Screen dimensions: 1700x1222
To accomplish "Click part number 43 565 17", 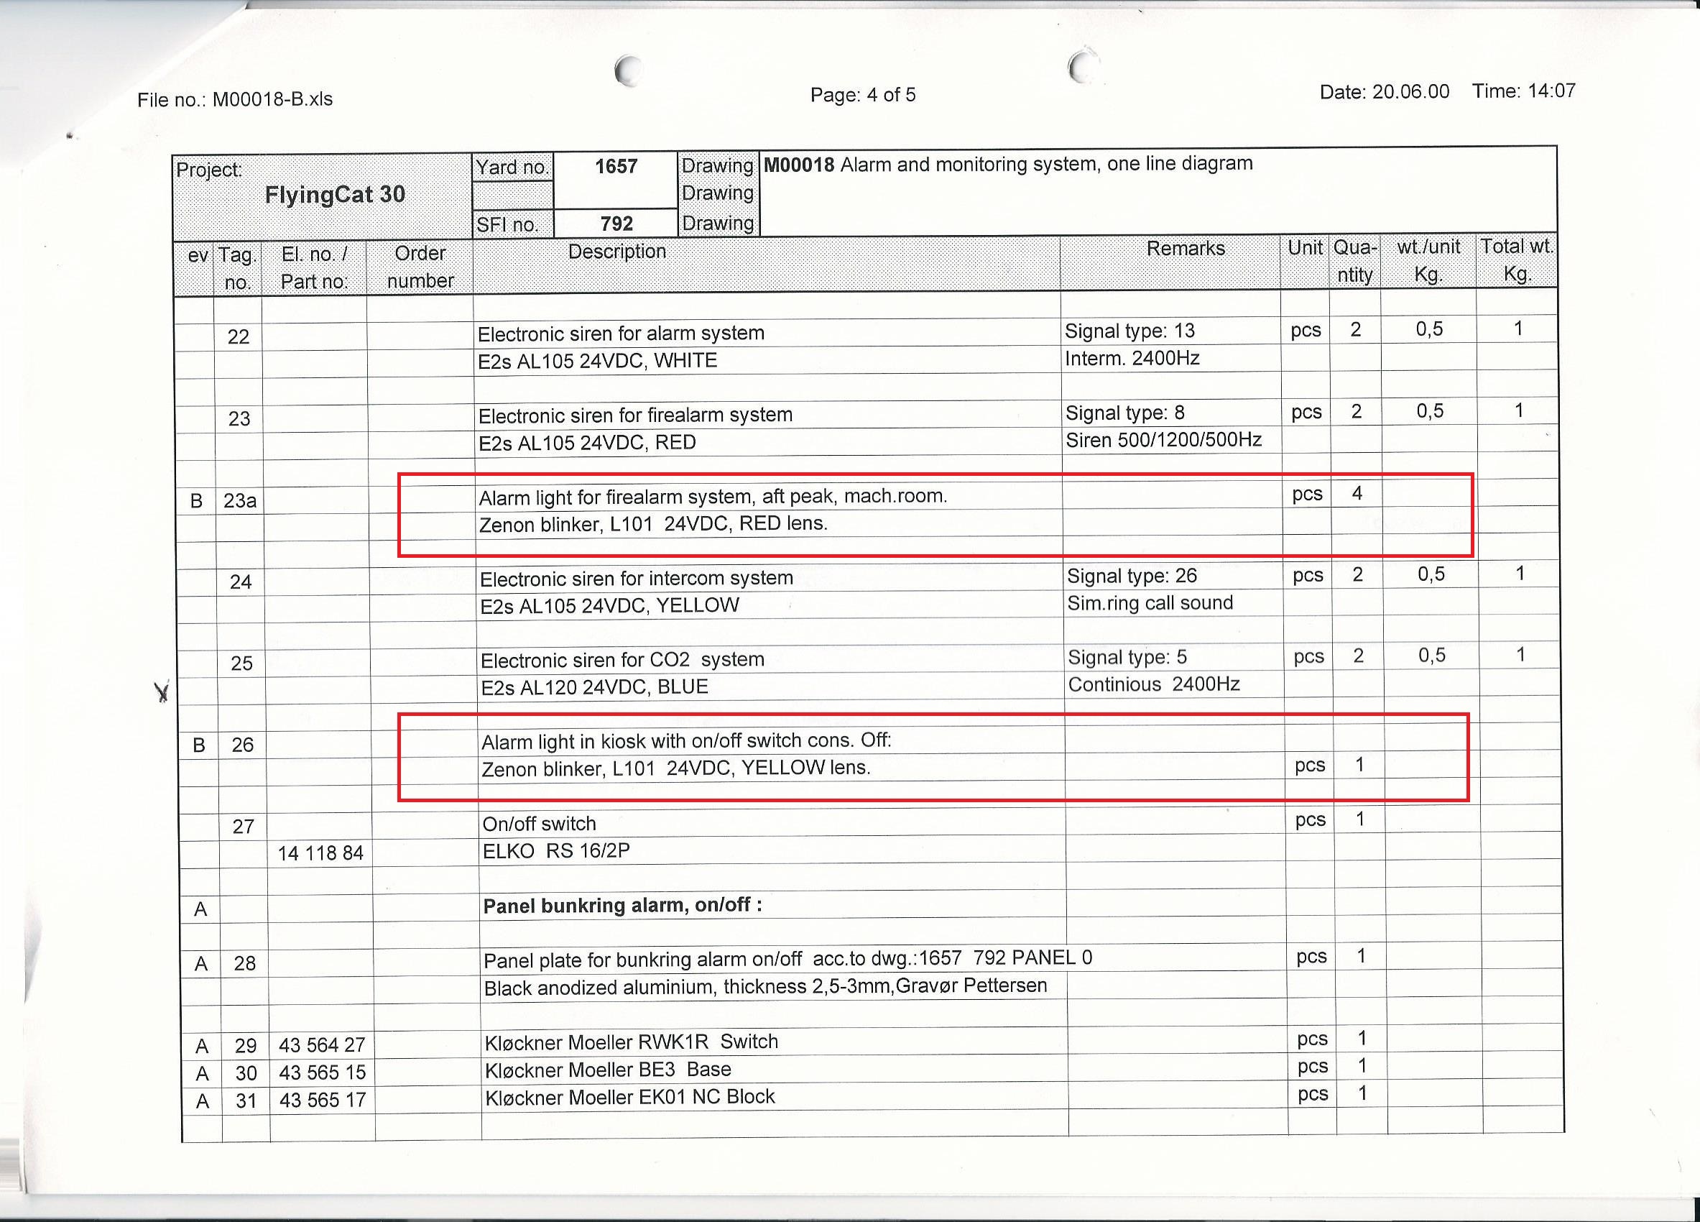I will tap(323, 1101).
